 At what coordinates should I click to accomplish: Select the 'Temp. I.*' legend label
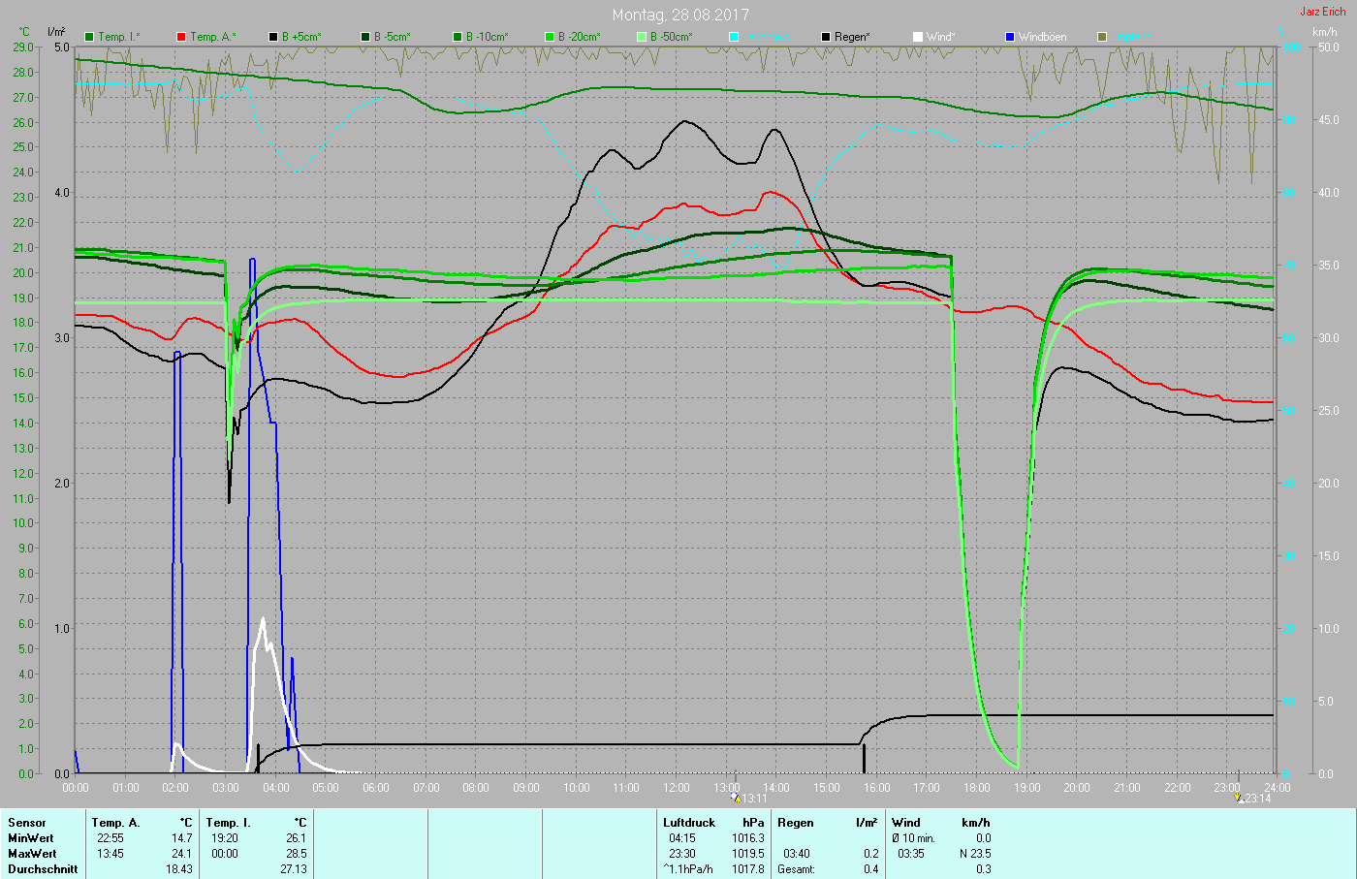coord(119,37)
